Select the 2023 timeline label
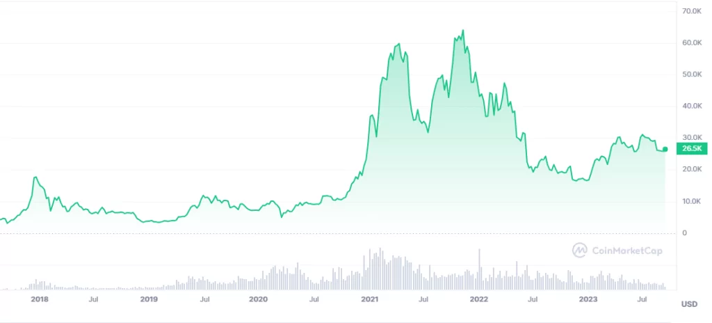The width and height of the screenshot is (712, 323). pos(588,299)
